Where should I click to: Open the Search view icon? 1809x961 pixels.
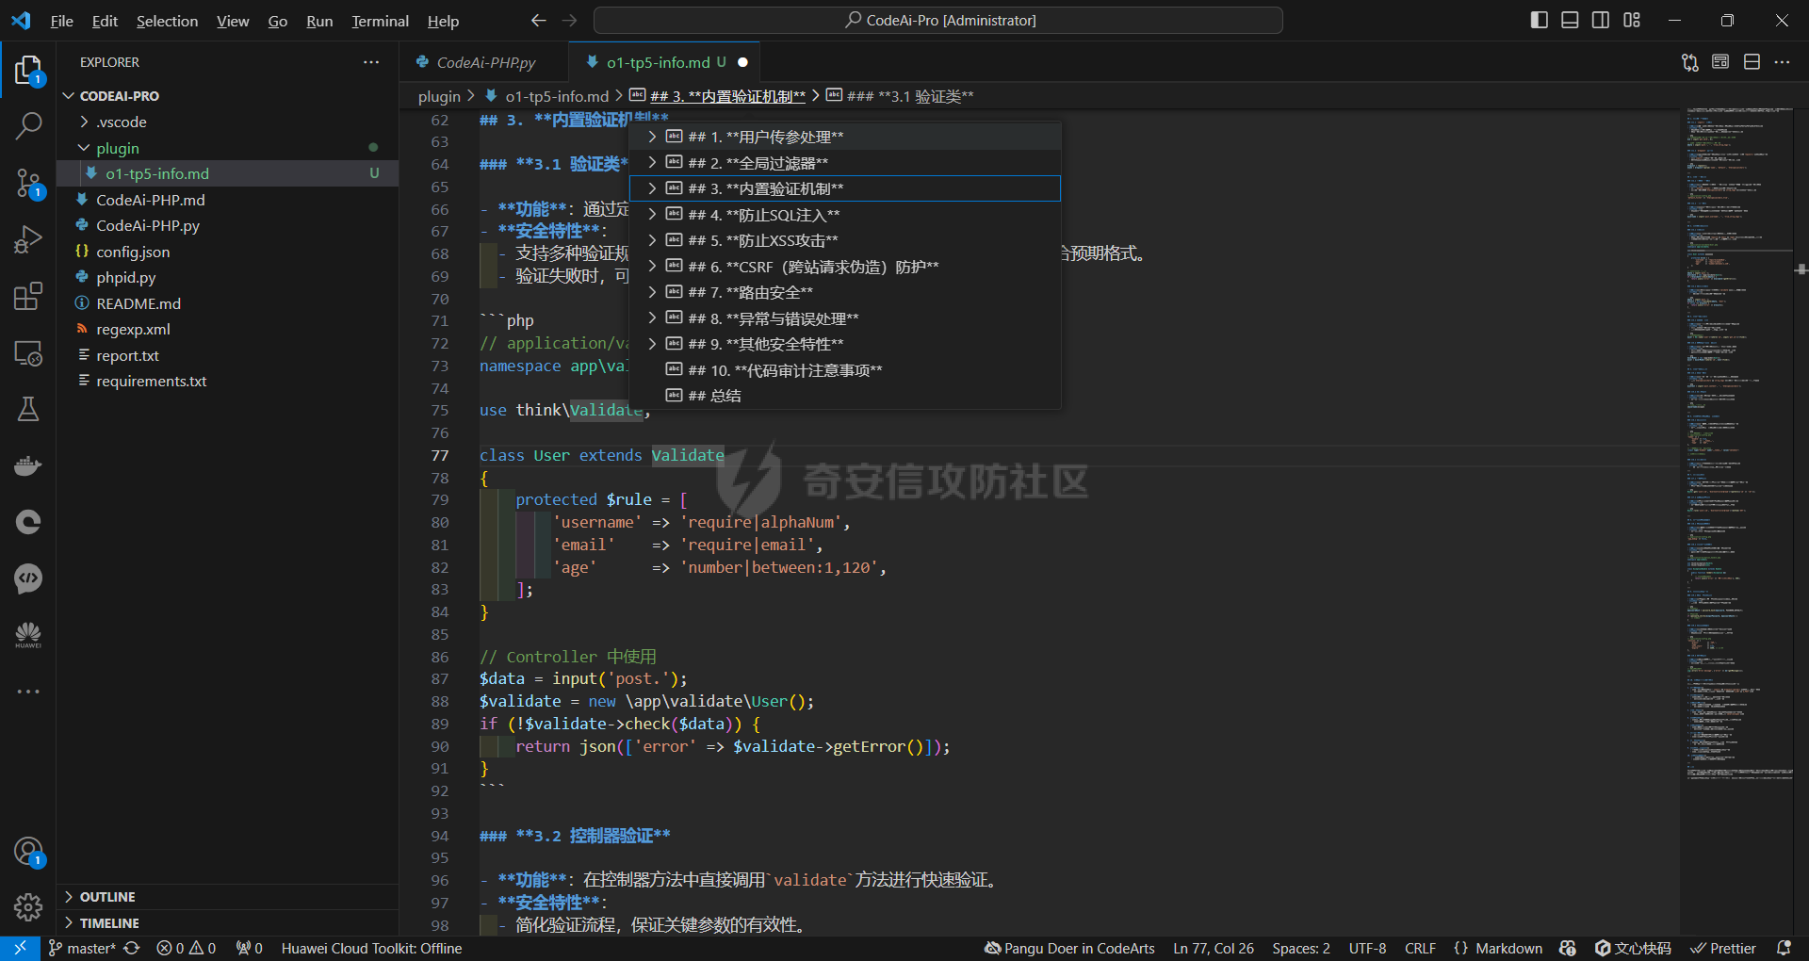pyautogui.click(x=28, y=125)
